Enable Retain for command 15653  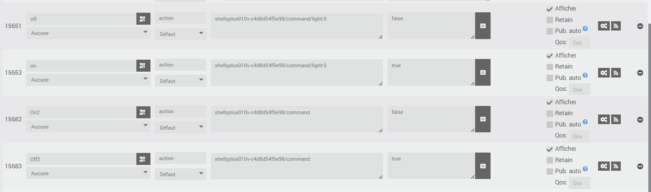(x=550, y=67)
